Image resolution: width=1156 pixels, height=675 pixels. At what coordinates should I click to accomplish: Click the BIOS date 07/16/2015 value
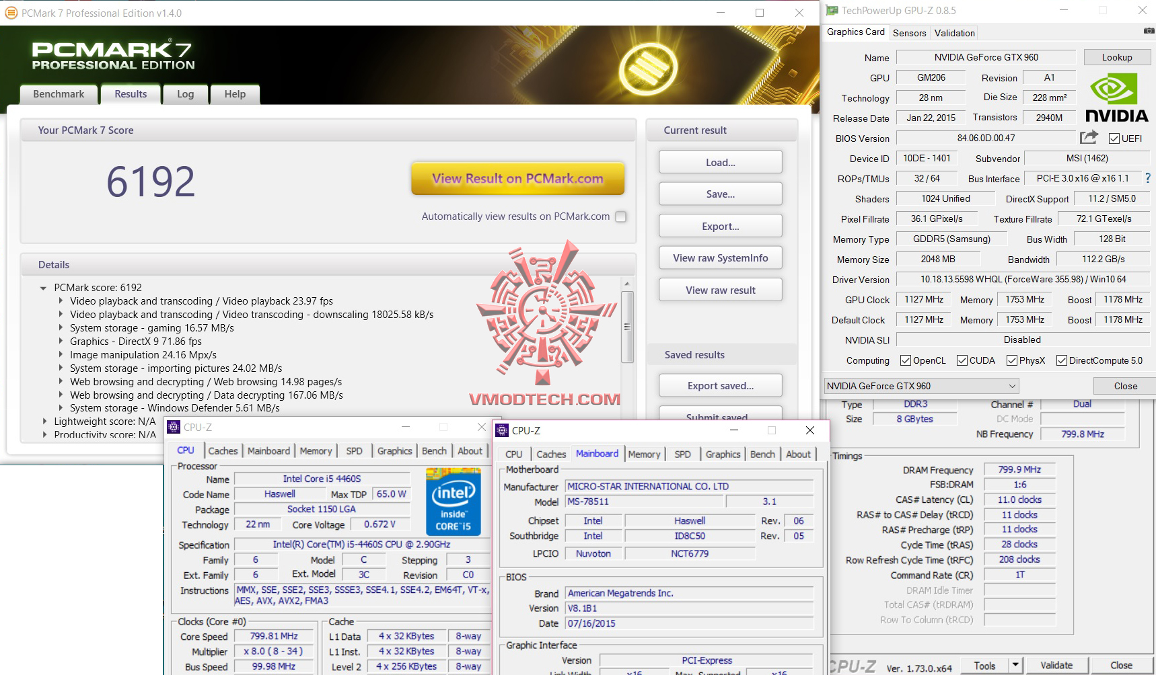(689, 623)
